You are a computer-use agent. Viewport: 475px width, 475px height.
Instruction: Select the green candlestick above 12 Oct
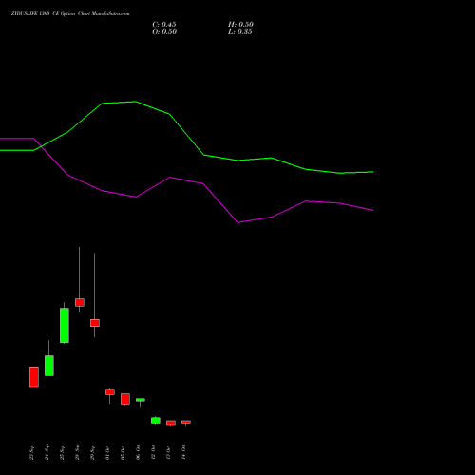tap(156, 421)
